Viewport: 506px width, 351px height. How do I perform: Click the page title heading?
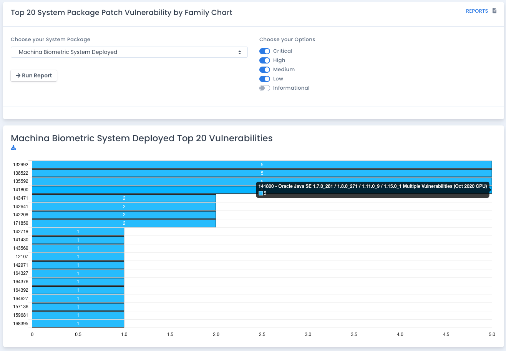click(x=121, y=12)
